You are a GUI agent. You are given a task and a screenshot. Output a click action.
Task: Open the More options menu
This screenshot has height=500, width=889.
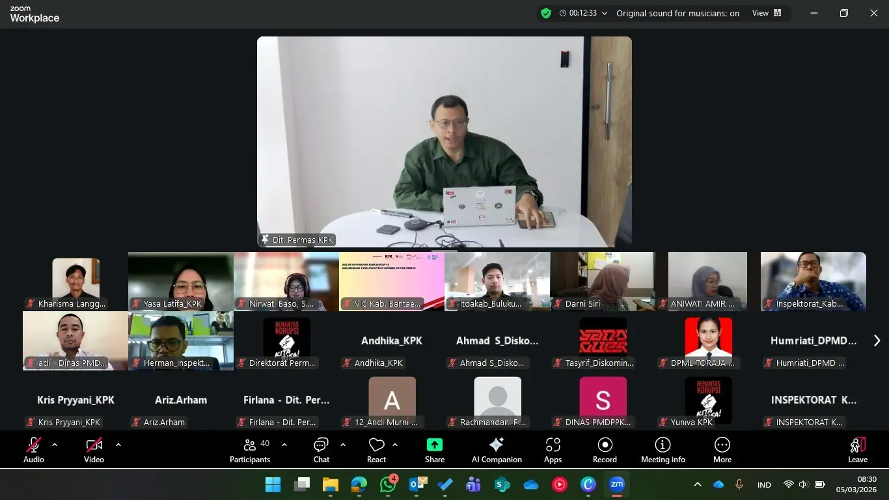coord(722,450)
